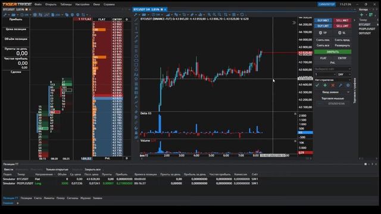This screenshot has width=381, height=214.
Task: Click the FLAT header in the order book
Action: click(102, 20)
